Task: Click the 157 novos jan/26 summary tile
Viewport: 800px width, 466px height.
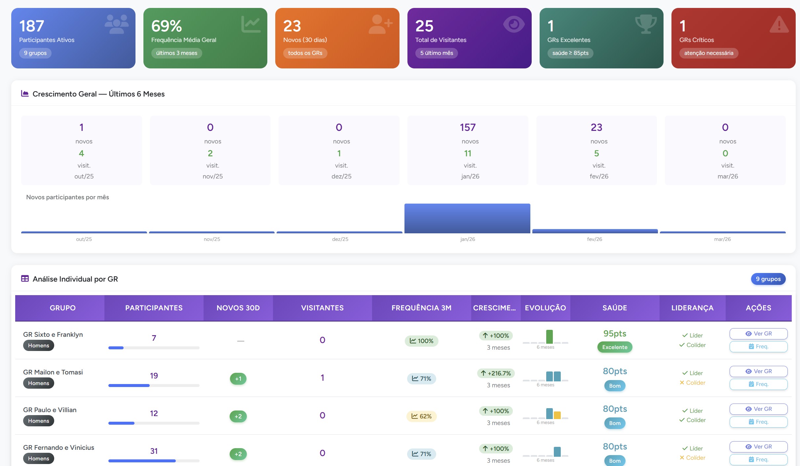Action: click(468, 150)
